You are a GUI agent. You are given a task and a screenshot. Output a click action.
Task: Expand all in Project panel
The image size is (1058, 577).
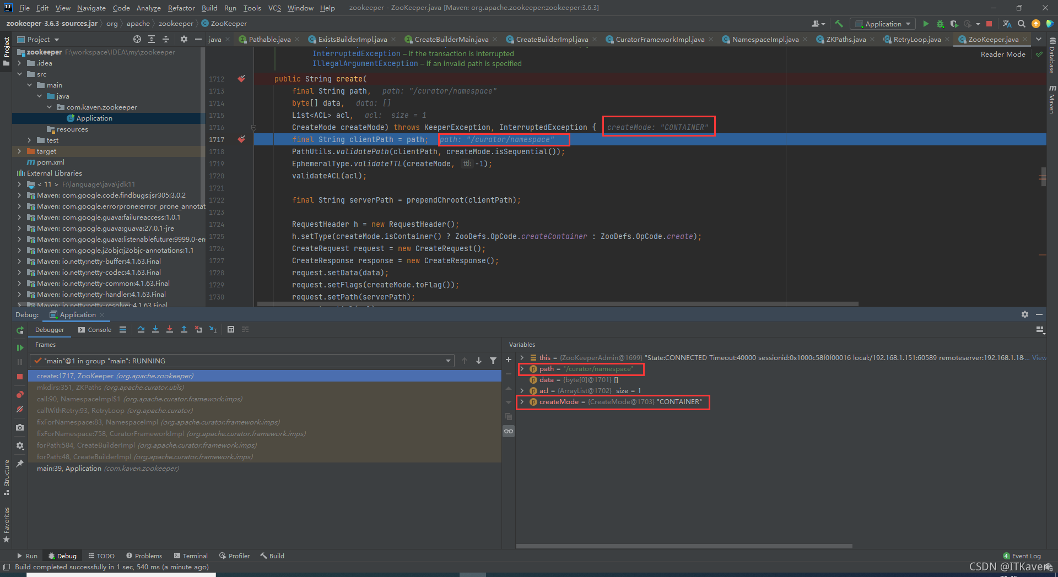[152, 39]
